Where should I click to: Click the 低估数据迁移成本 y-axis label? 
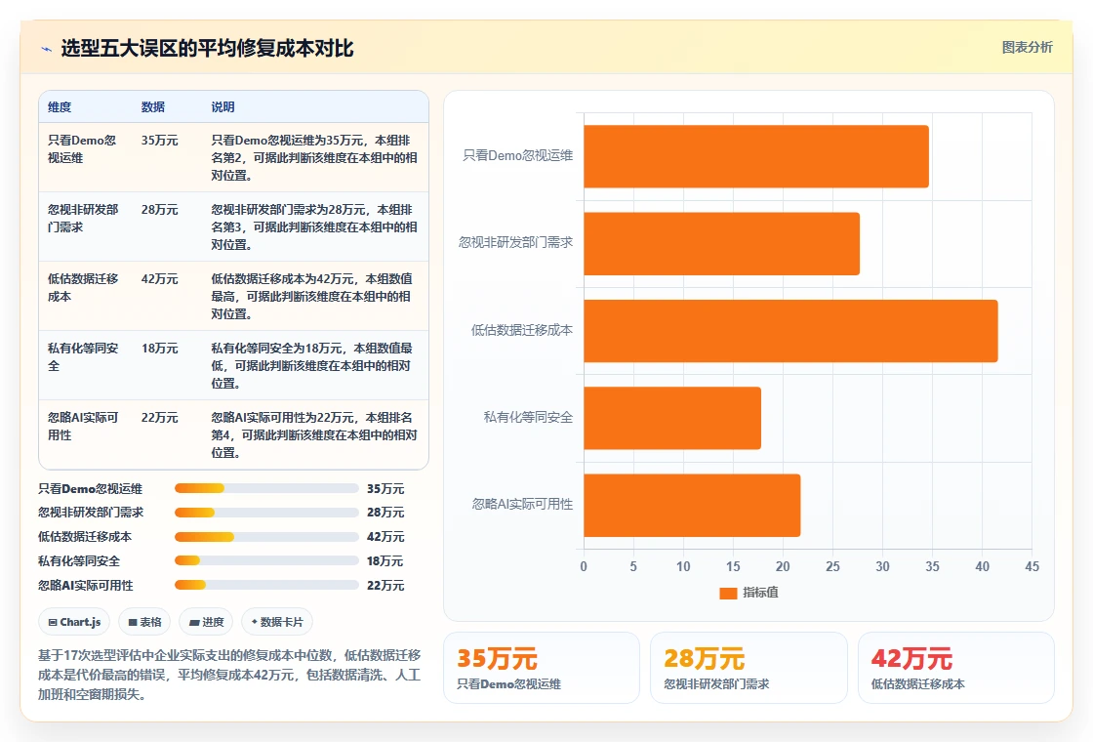[521, 330]
